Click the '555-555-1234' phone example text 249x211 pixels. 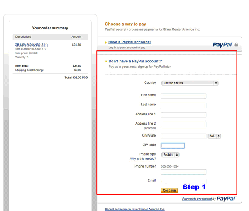click(x=170, y=166)
